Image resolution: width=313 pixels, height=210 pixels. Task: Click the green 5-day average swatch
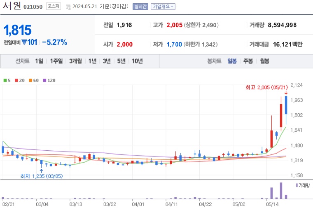tap(5, 80)
